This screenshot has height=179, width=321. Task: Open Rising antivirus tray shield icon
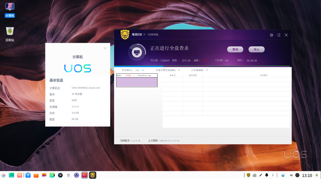pyautogui.click(x=249, y=175)
